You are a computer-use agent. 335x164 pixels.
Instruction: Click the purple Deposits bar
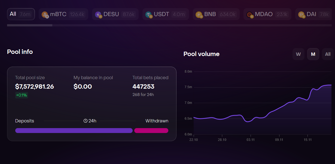coord(74,131)
